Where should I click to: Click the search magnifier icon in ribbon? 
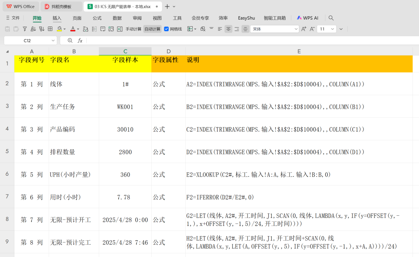click(x=331, y=18)
